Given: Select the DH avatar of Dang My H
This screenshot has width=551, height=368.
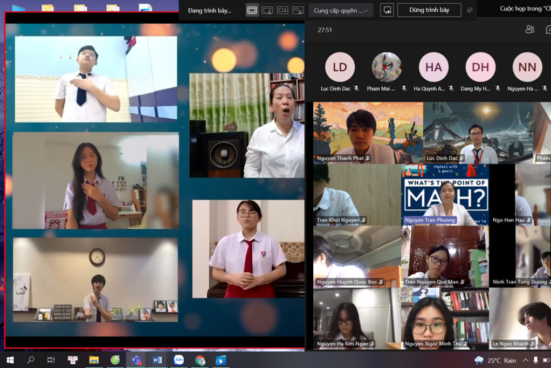Looking at the screenshot, I should (480, 67).
